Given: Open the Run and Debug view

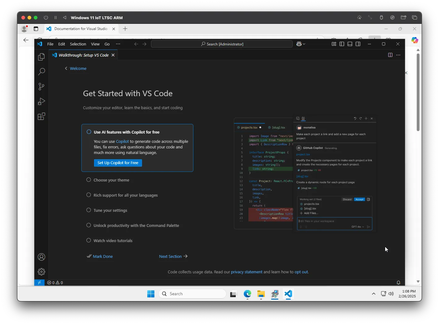Looking at the screenshot, I should [x=41, y=101].
